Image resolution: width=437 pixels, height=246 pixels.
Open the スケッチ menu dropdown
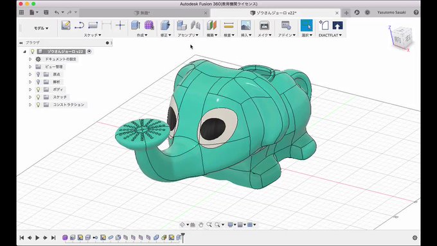93,35
